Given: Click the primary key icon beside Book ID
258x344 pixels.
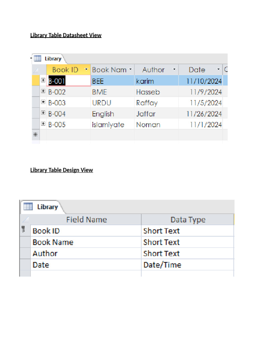Looking at the screenshot, I should pos(23,230).
